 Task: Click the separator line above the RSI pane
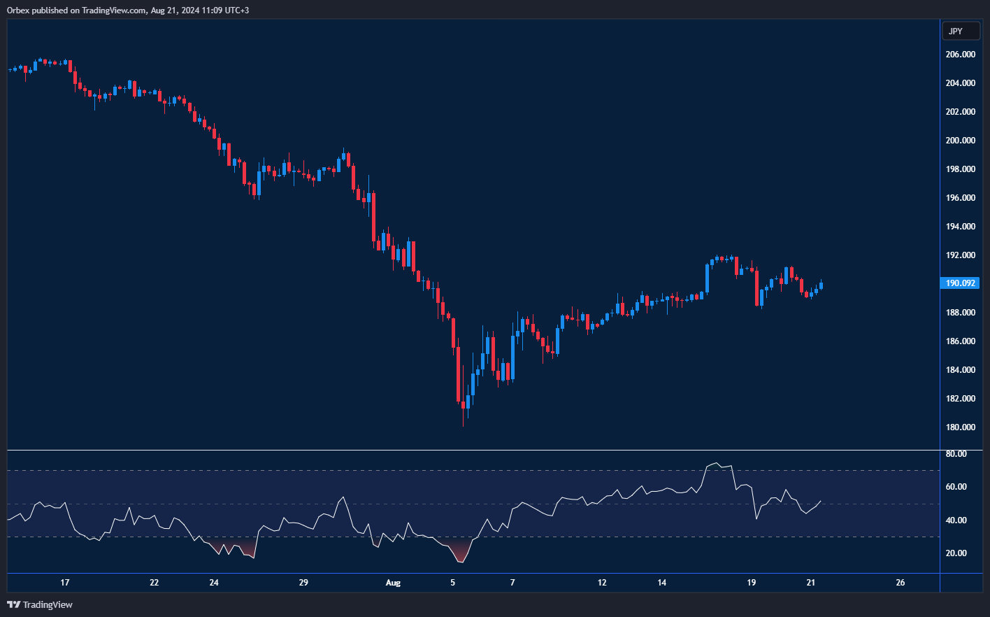[473, 450]
